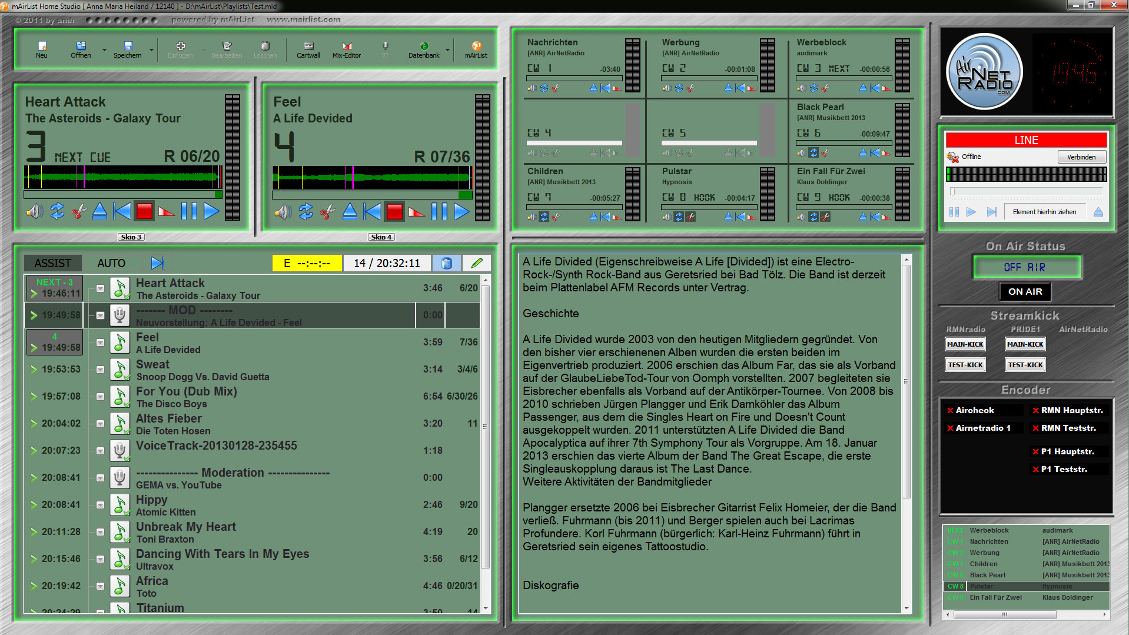Viewport: 1129px width, 635px height.
Task: Click the Speichern save icon
Action: pyautogui.click(x=127, y=49)
